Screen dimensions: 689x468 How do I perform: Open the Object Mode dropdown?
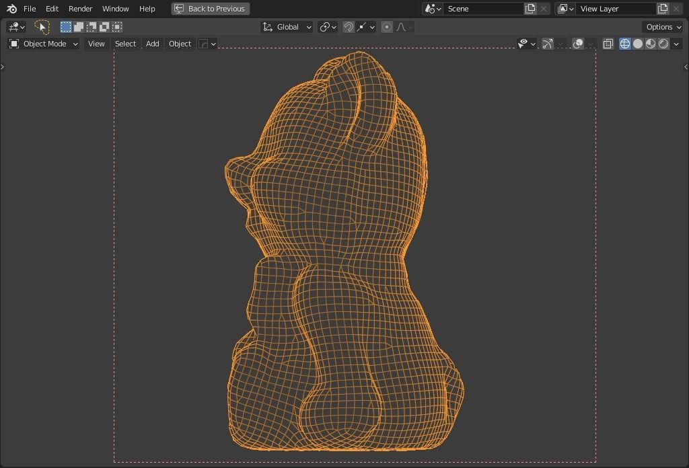[44, 44]
